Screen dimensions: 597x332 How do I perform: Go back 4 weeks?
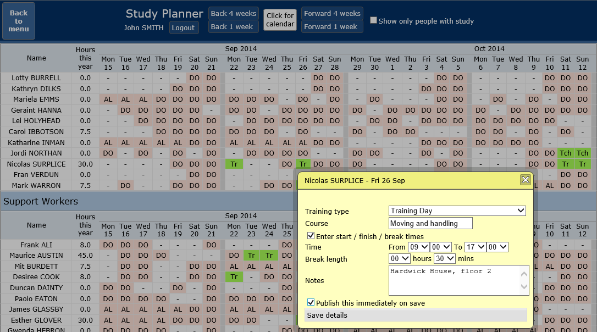click(234, 13)
